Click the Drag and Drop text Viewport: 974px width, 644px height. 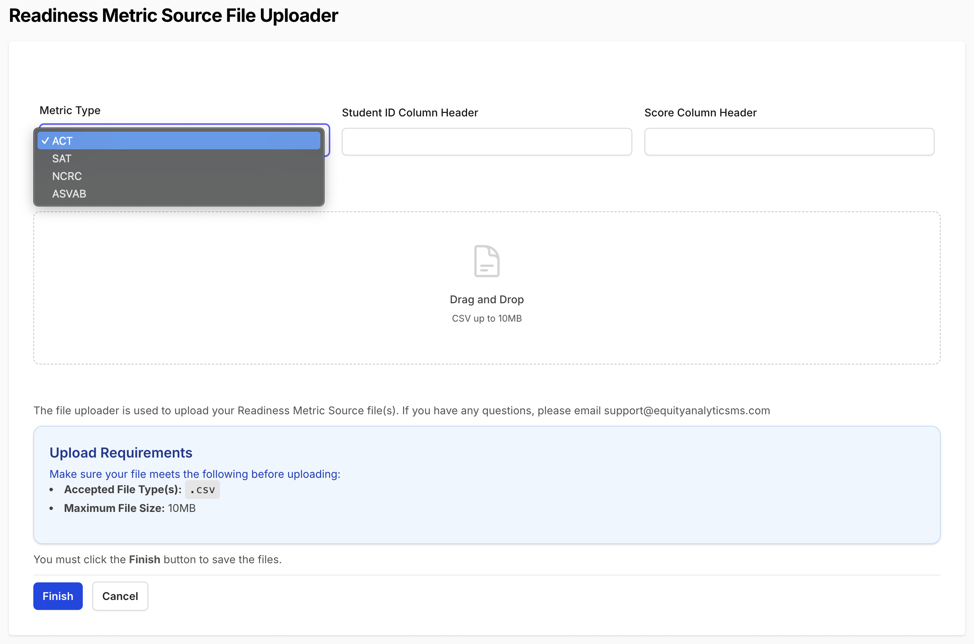[x=487, y=299]
